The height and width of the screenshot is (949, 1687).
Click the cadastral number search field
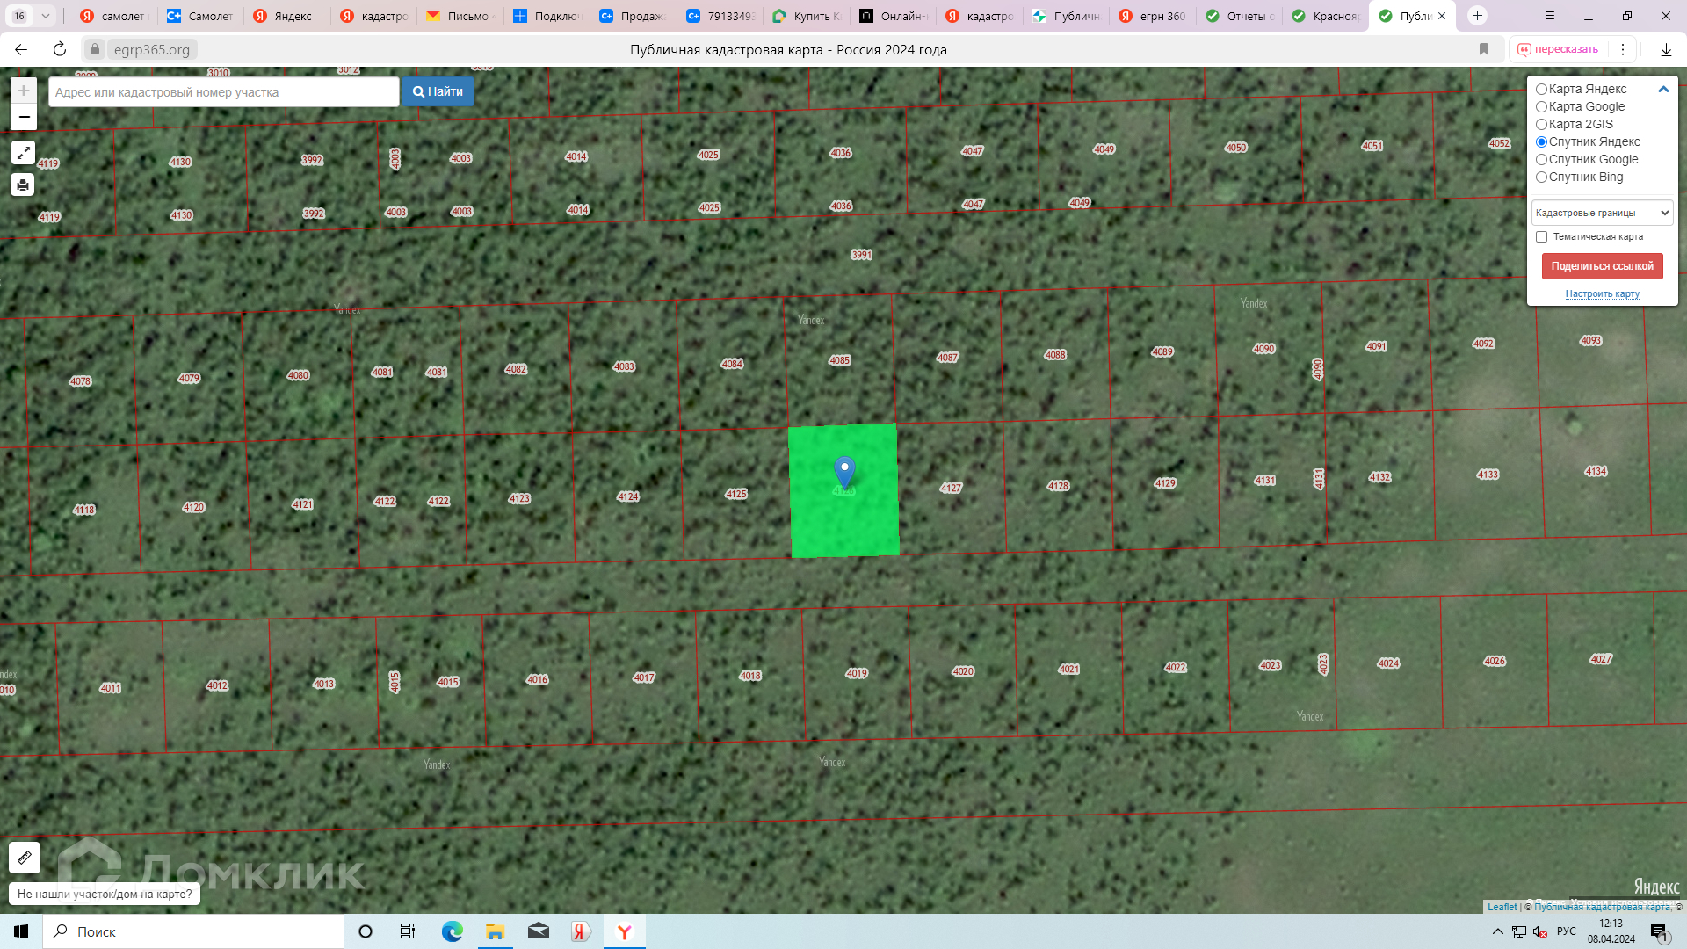(224, 92)
